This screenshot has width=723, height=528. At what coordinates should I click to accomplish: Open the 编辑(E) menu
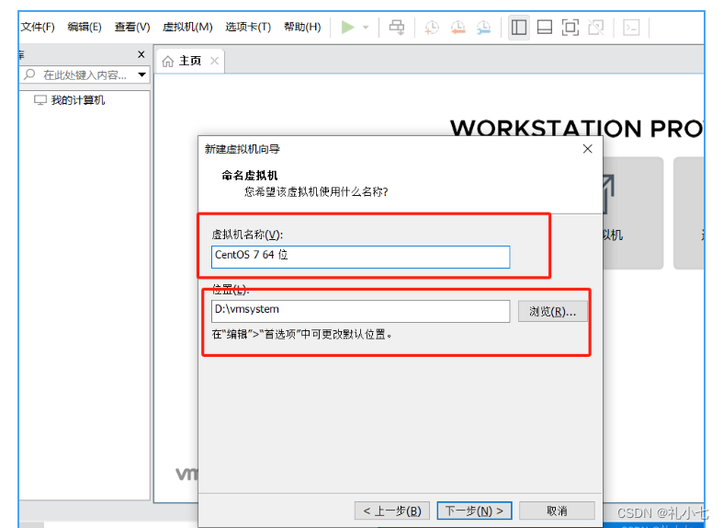click(x=85, y=27)
